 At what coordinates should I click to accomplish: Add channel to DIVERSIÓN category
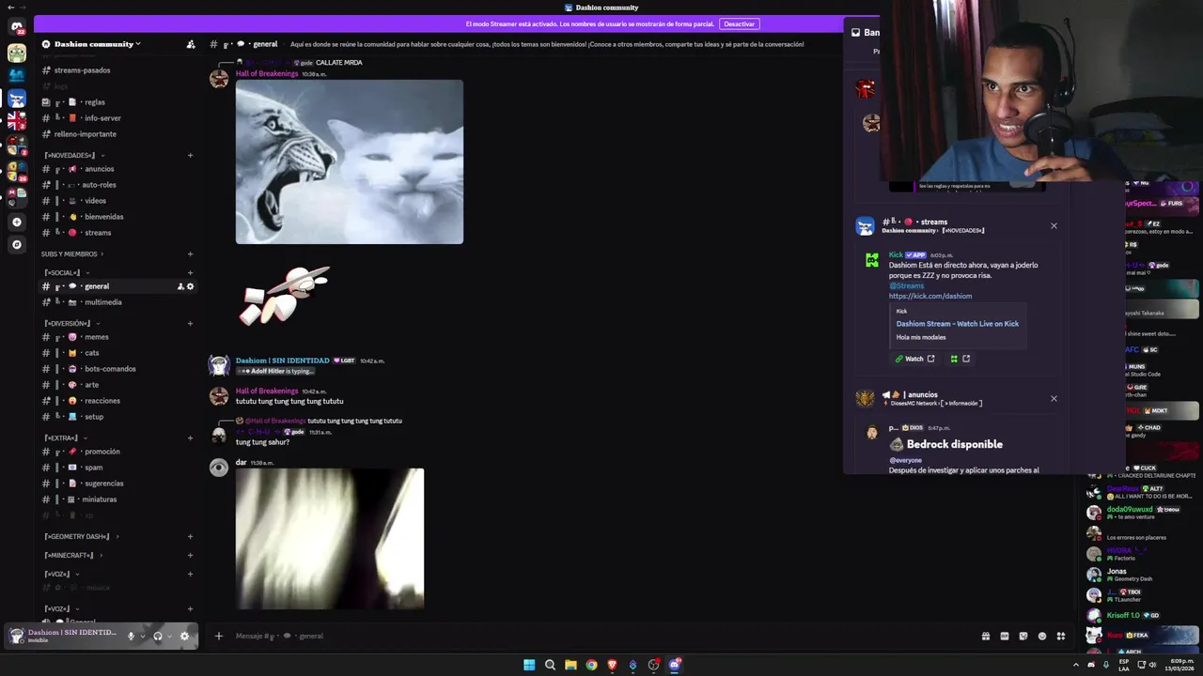click(190, 323)
